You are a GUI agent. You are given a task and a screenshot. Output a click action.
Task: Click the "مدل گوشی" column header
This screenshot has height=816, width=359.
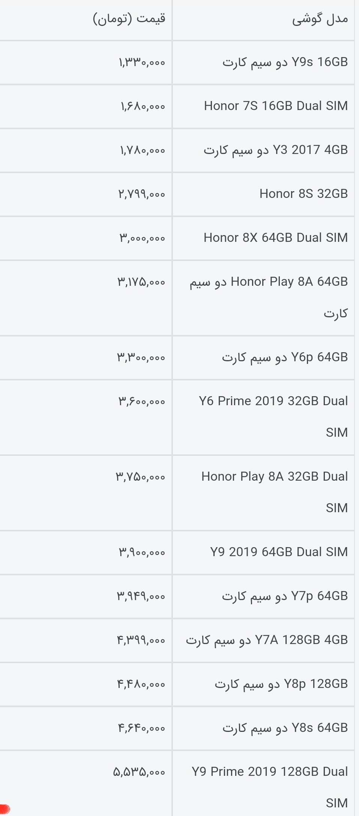pyautogui.click(x=320, y=19)
